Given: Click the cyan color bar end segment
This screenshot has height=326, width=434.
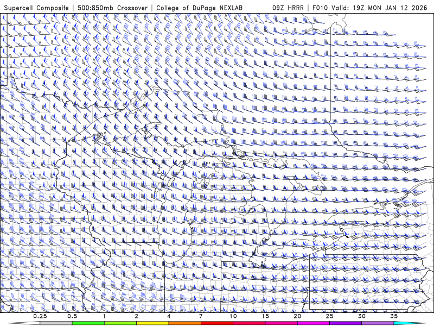Looking at the screenshot, I should (410, 323).
